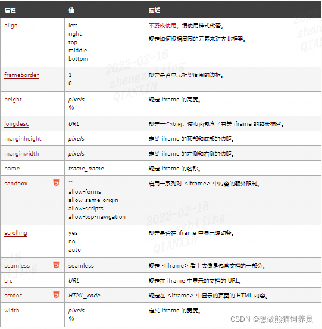Image resolution: width=322 pixels, height=329 pixels.
Task: Click the frameborder value '0'
Action: [x=70, y=83]
